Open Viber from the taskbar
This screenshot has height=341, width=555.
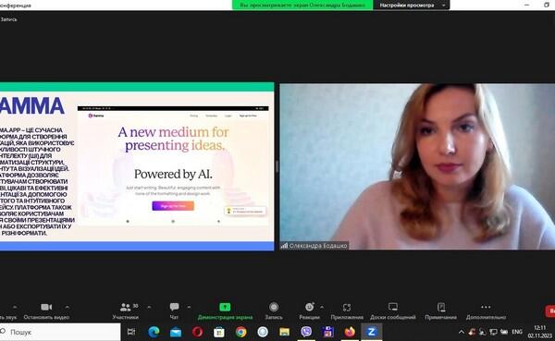tap(306, 332)
